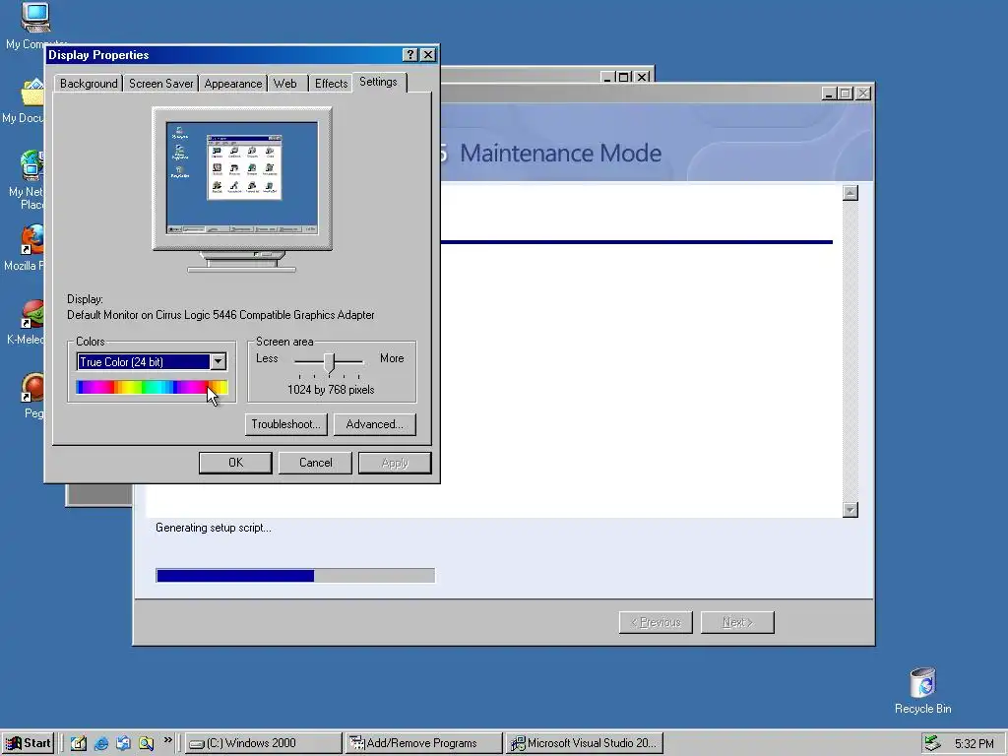Click the 'Maintenance Mode' heading text

(x=560, y=153)
